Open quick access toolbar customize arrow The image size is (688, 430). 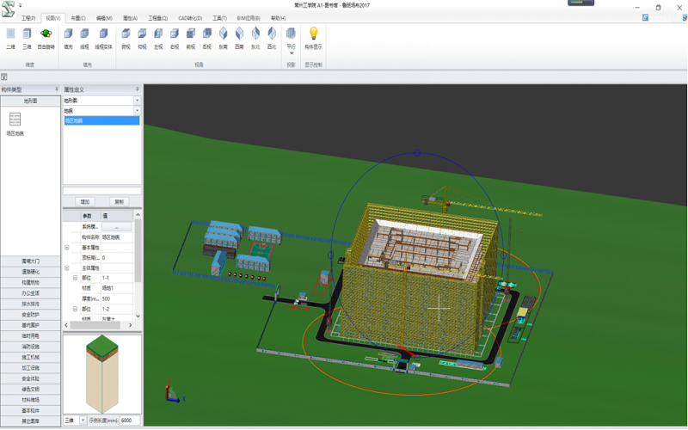pos(20,6)
